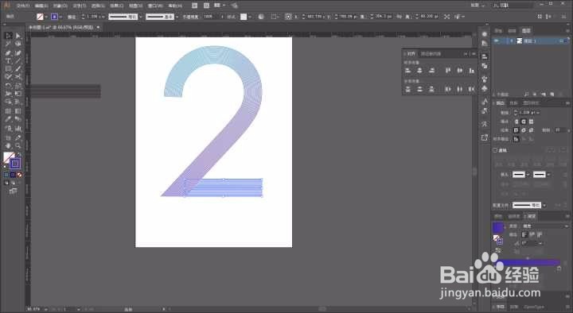Viewport: 573px width, 313px height.
Task: Open the 窗口(W) menu
Action: point(155,6)
